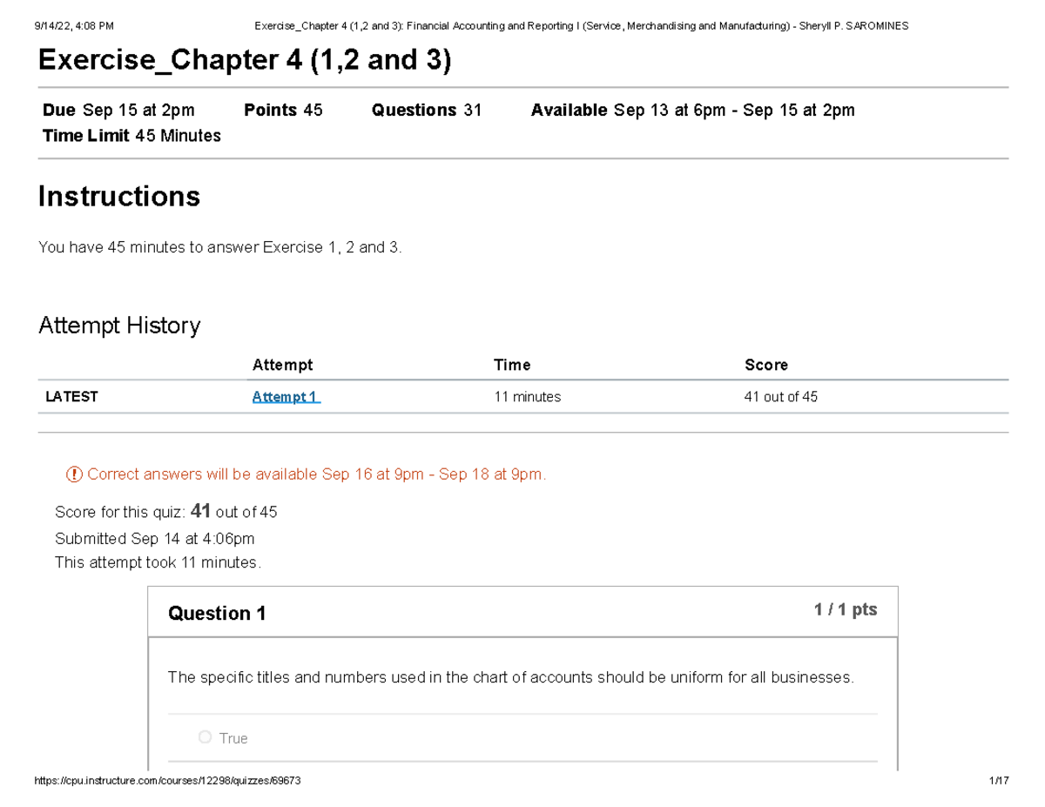
Task: Select the Questions 31 label
Action: [427, 110]
